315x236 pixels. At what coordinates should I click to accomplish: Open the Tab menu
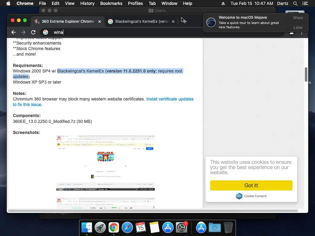[x=152, y=3]
